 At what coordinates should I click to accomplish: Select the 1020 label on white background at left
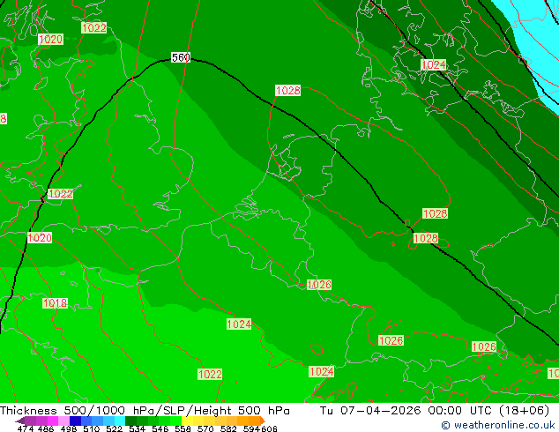pos(40,238)
